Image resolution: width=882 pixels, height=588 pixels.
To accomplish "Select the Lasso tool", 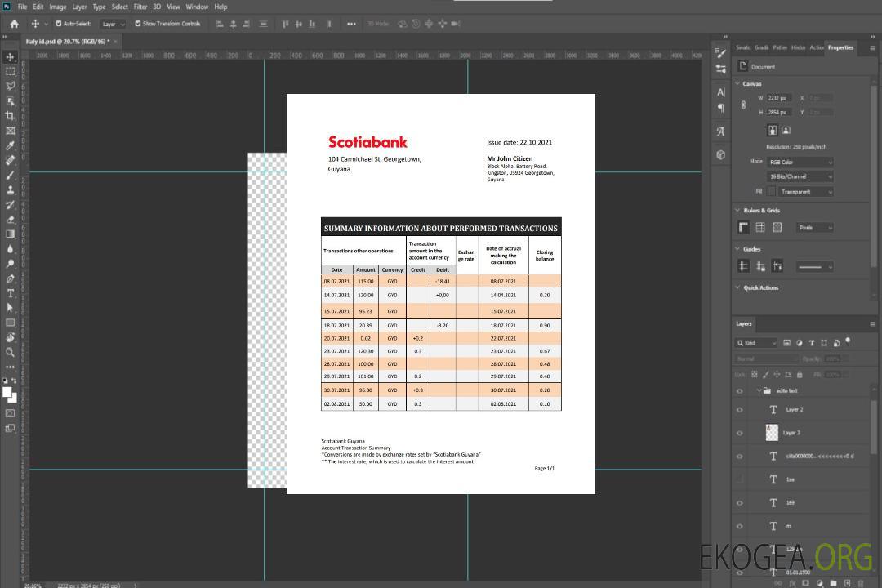I will [10, 86].
